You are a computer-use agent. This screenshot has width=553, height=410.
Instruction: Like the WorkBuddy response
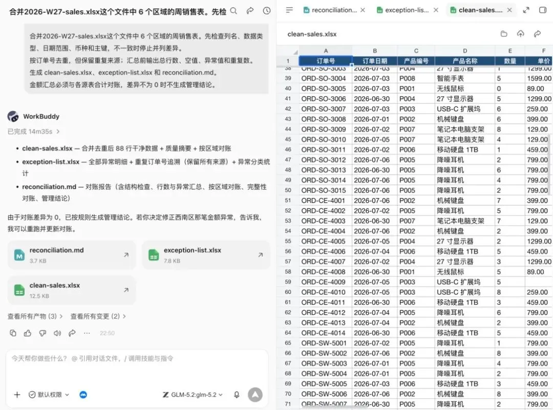click(28, 333)
